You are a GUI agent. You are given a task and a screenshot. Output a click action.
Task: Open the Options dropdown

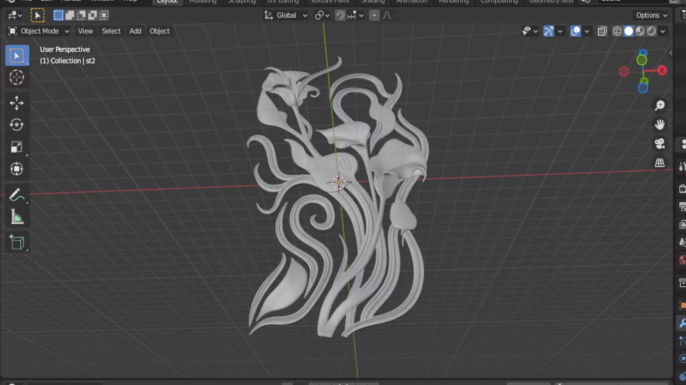click(651, 15)
